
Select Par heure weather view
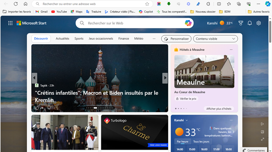tap(183, 142)
